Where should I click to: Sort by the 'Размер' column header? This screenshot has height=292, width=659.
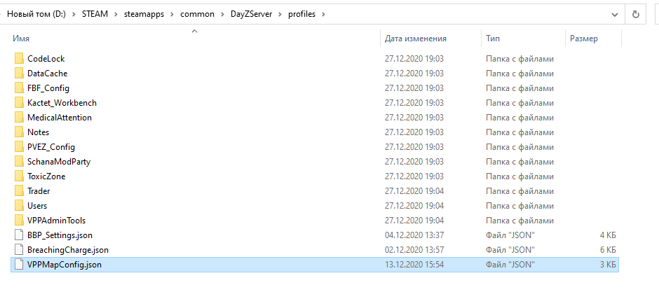click(x=584, y=39)
